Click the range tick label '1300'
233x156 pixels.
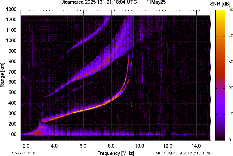tap(11, 9)
